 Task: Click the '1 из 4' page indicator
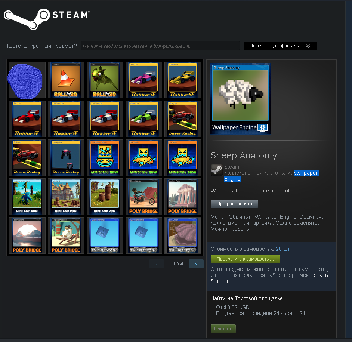coord(176,264)
